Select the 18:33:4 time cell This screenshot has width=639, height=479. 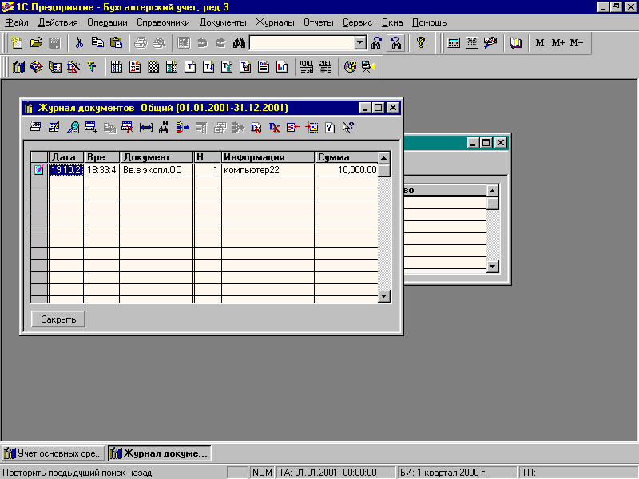(102, 170)
